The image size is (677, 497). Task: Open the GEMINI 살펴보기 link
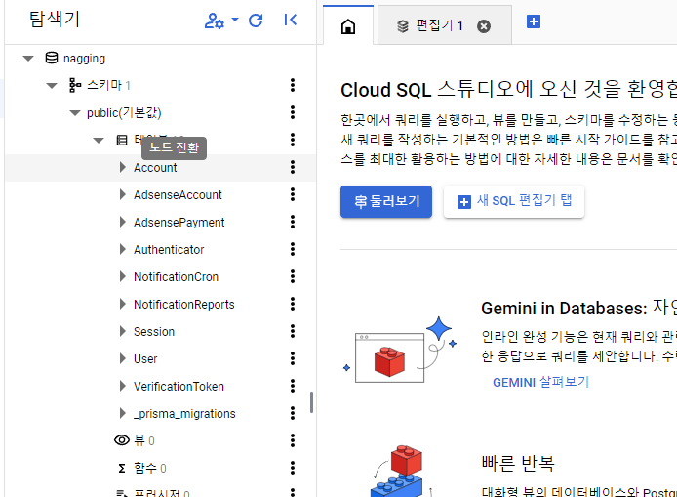[x=540, y=382]
